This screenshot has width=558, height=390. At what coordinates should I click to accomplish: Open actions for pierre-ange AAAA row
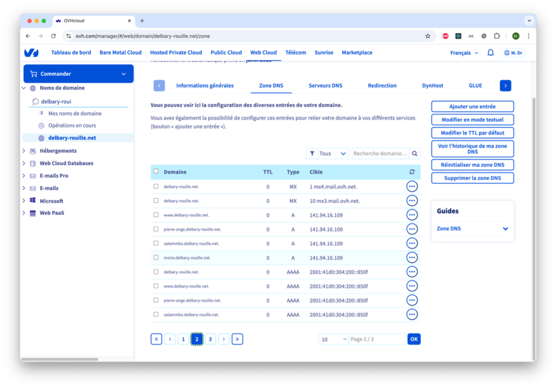(412, 300)
